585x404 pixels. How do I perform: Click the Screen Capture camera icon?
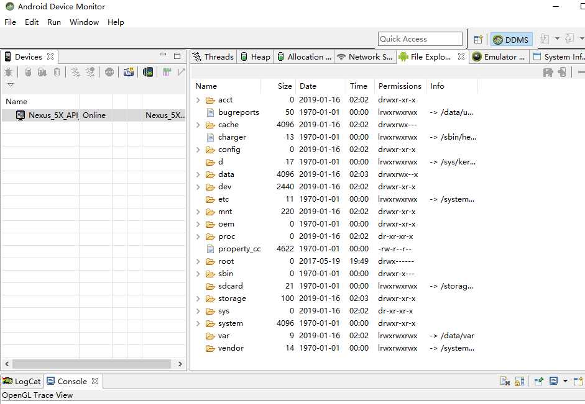[129, 72]
